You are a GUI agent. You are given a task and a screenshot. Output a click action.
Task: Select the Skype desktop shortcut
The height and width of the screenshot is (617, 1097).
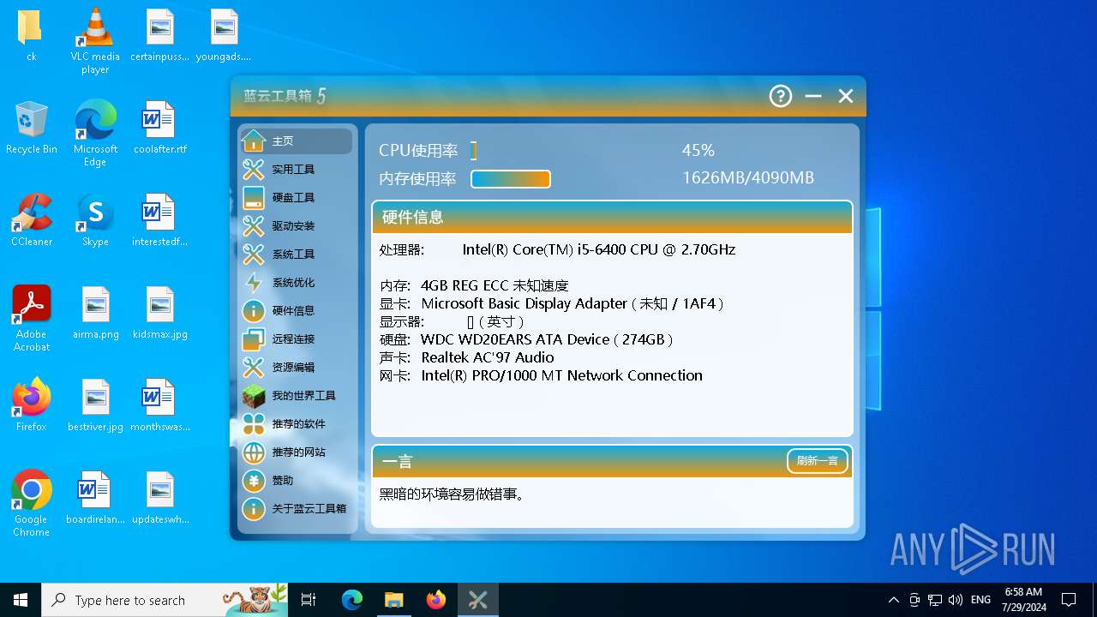pos(95,220)
